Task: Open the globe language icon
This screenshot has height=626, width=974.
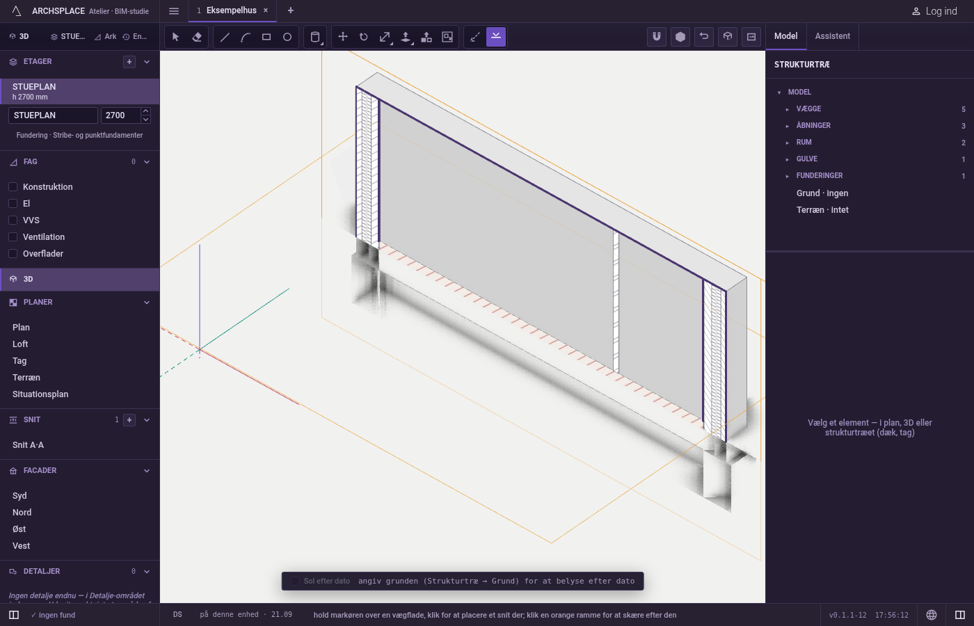Action: coord(932,615)
